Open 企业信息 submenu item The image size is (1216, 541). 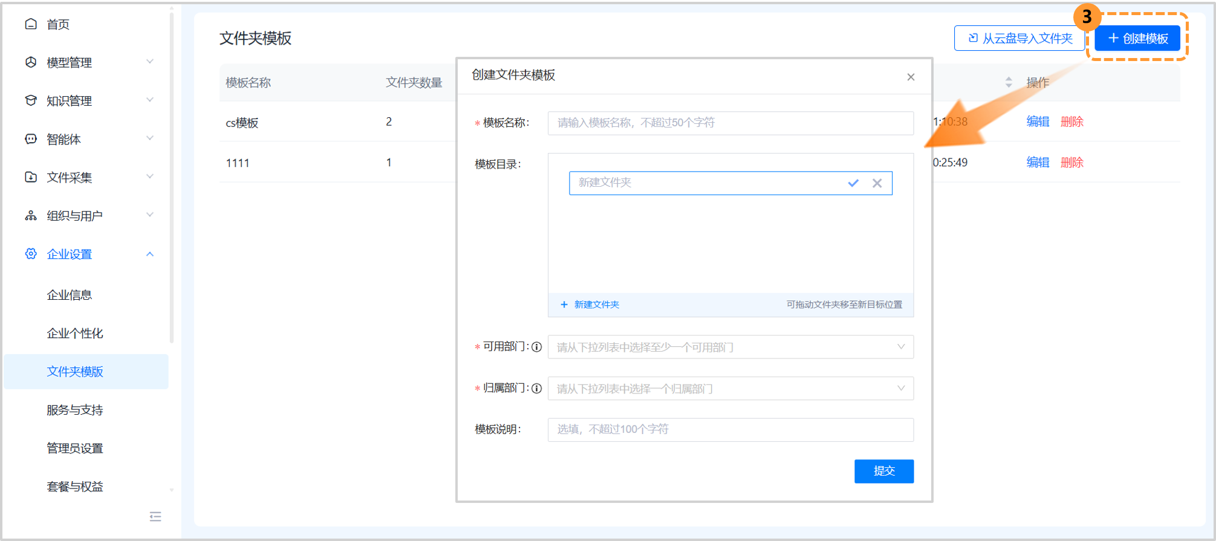(x=70, y=295)
